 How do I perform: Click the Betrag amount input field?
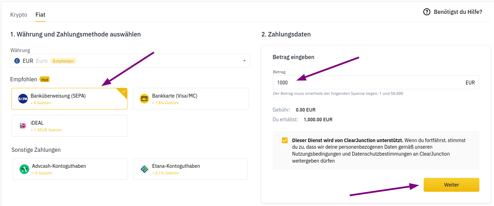click(348, 82)
